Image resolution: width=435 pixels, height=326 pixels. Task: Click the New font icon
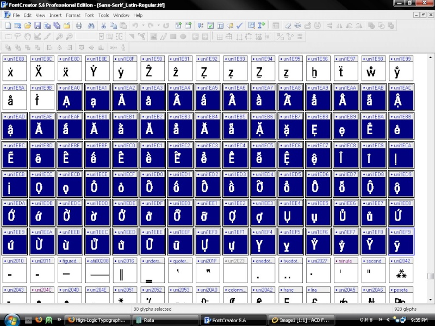[8, 26]
